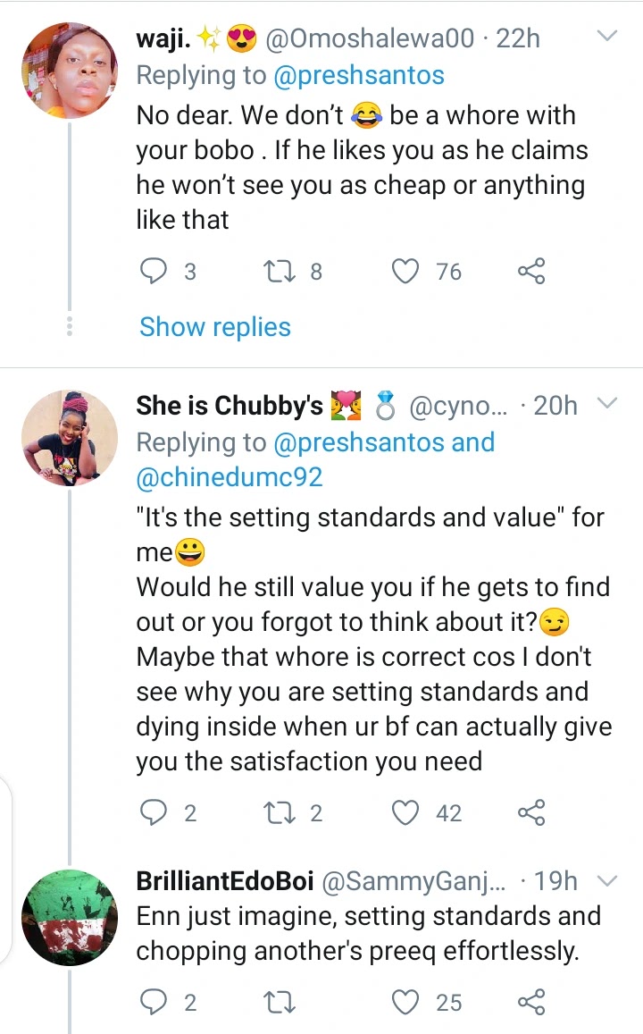Like She is Chubby's tweet
This screenshot has height=1034, width=643.
point(407,812)
